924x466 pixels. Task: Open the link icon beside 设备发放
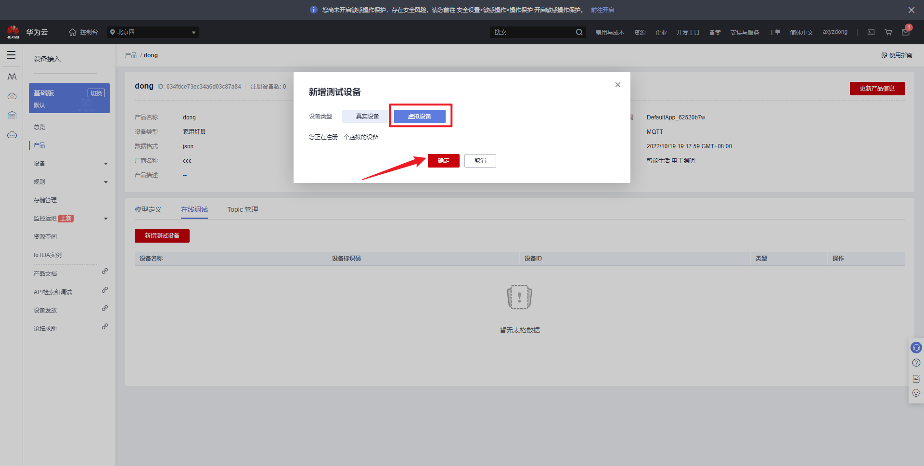tap(105, 308)
